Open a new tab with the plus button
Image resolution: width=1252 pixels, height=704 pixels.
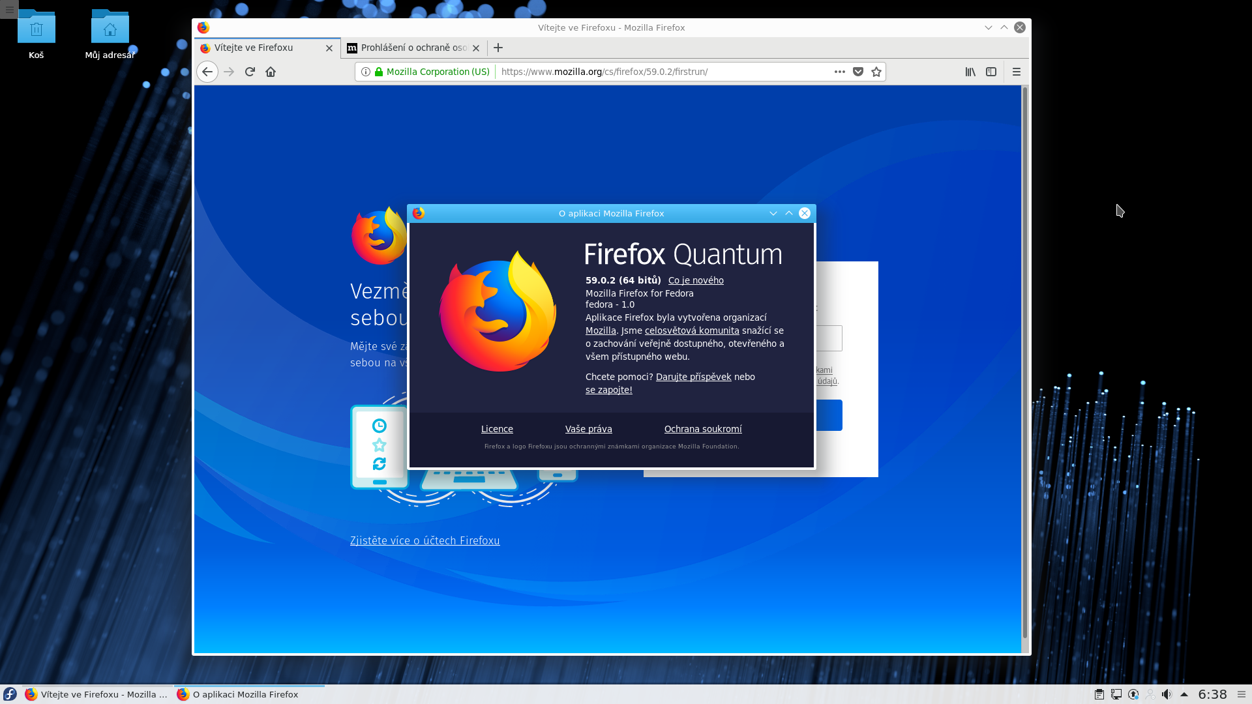tap(498, 48)
